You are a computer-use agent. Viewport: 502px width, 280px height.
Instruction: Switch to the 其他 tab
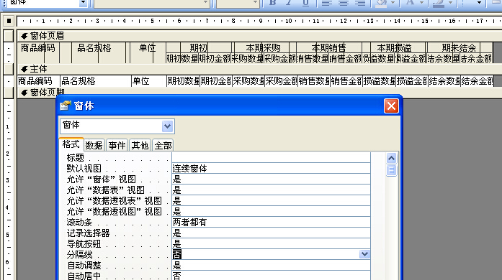click(x=140, y=146)
